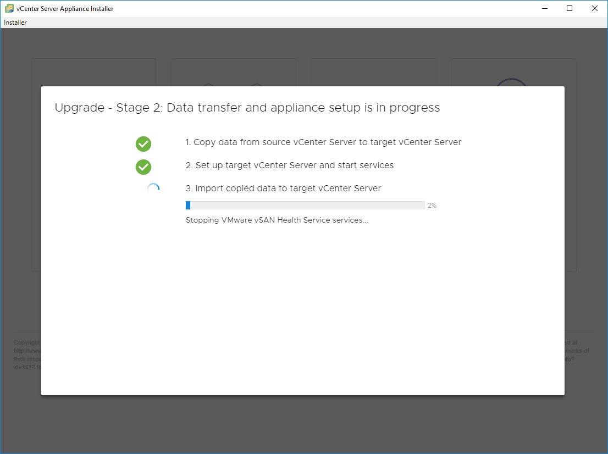
Task: Click the 2% progress percentage label
Action: point(432,206)
